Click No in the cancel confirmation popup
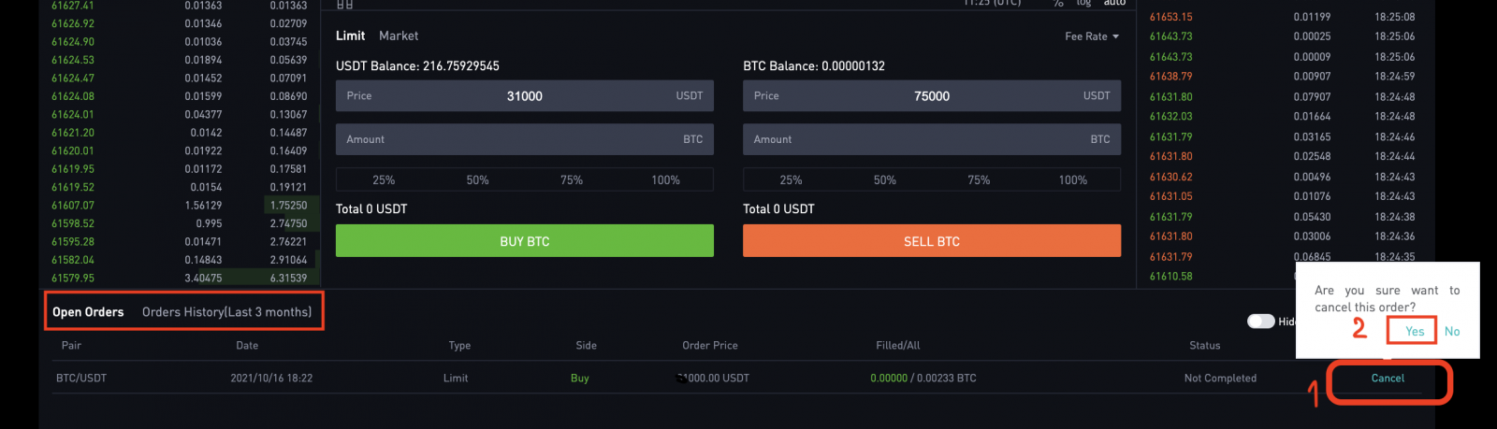This screenshot has height=429, width=1497. click(1452, 332)
